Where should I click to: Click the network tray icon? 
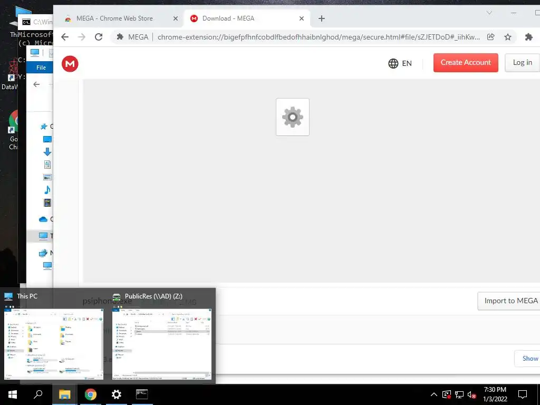tap(459, 394)
